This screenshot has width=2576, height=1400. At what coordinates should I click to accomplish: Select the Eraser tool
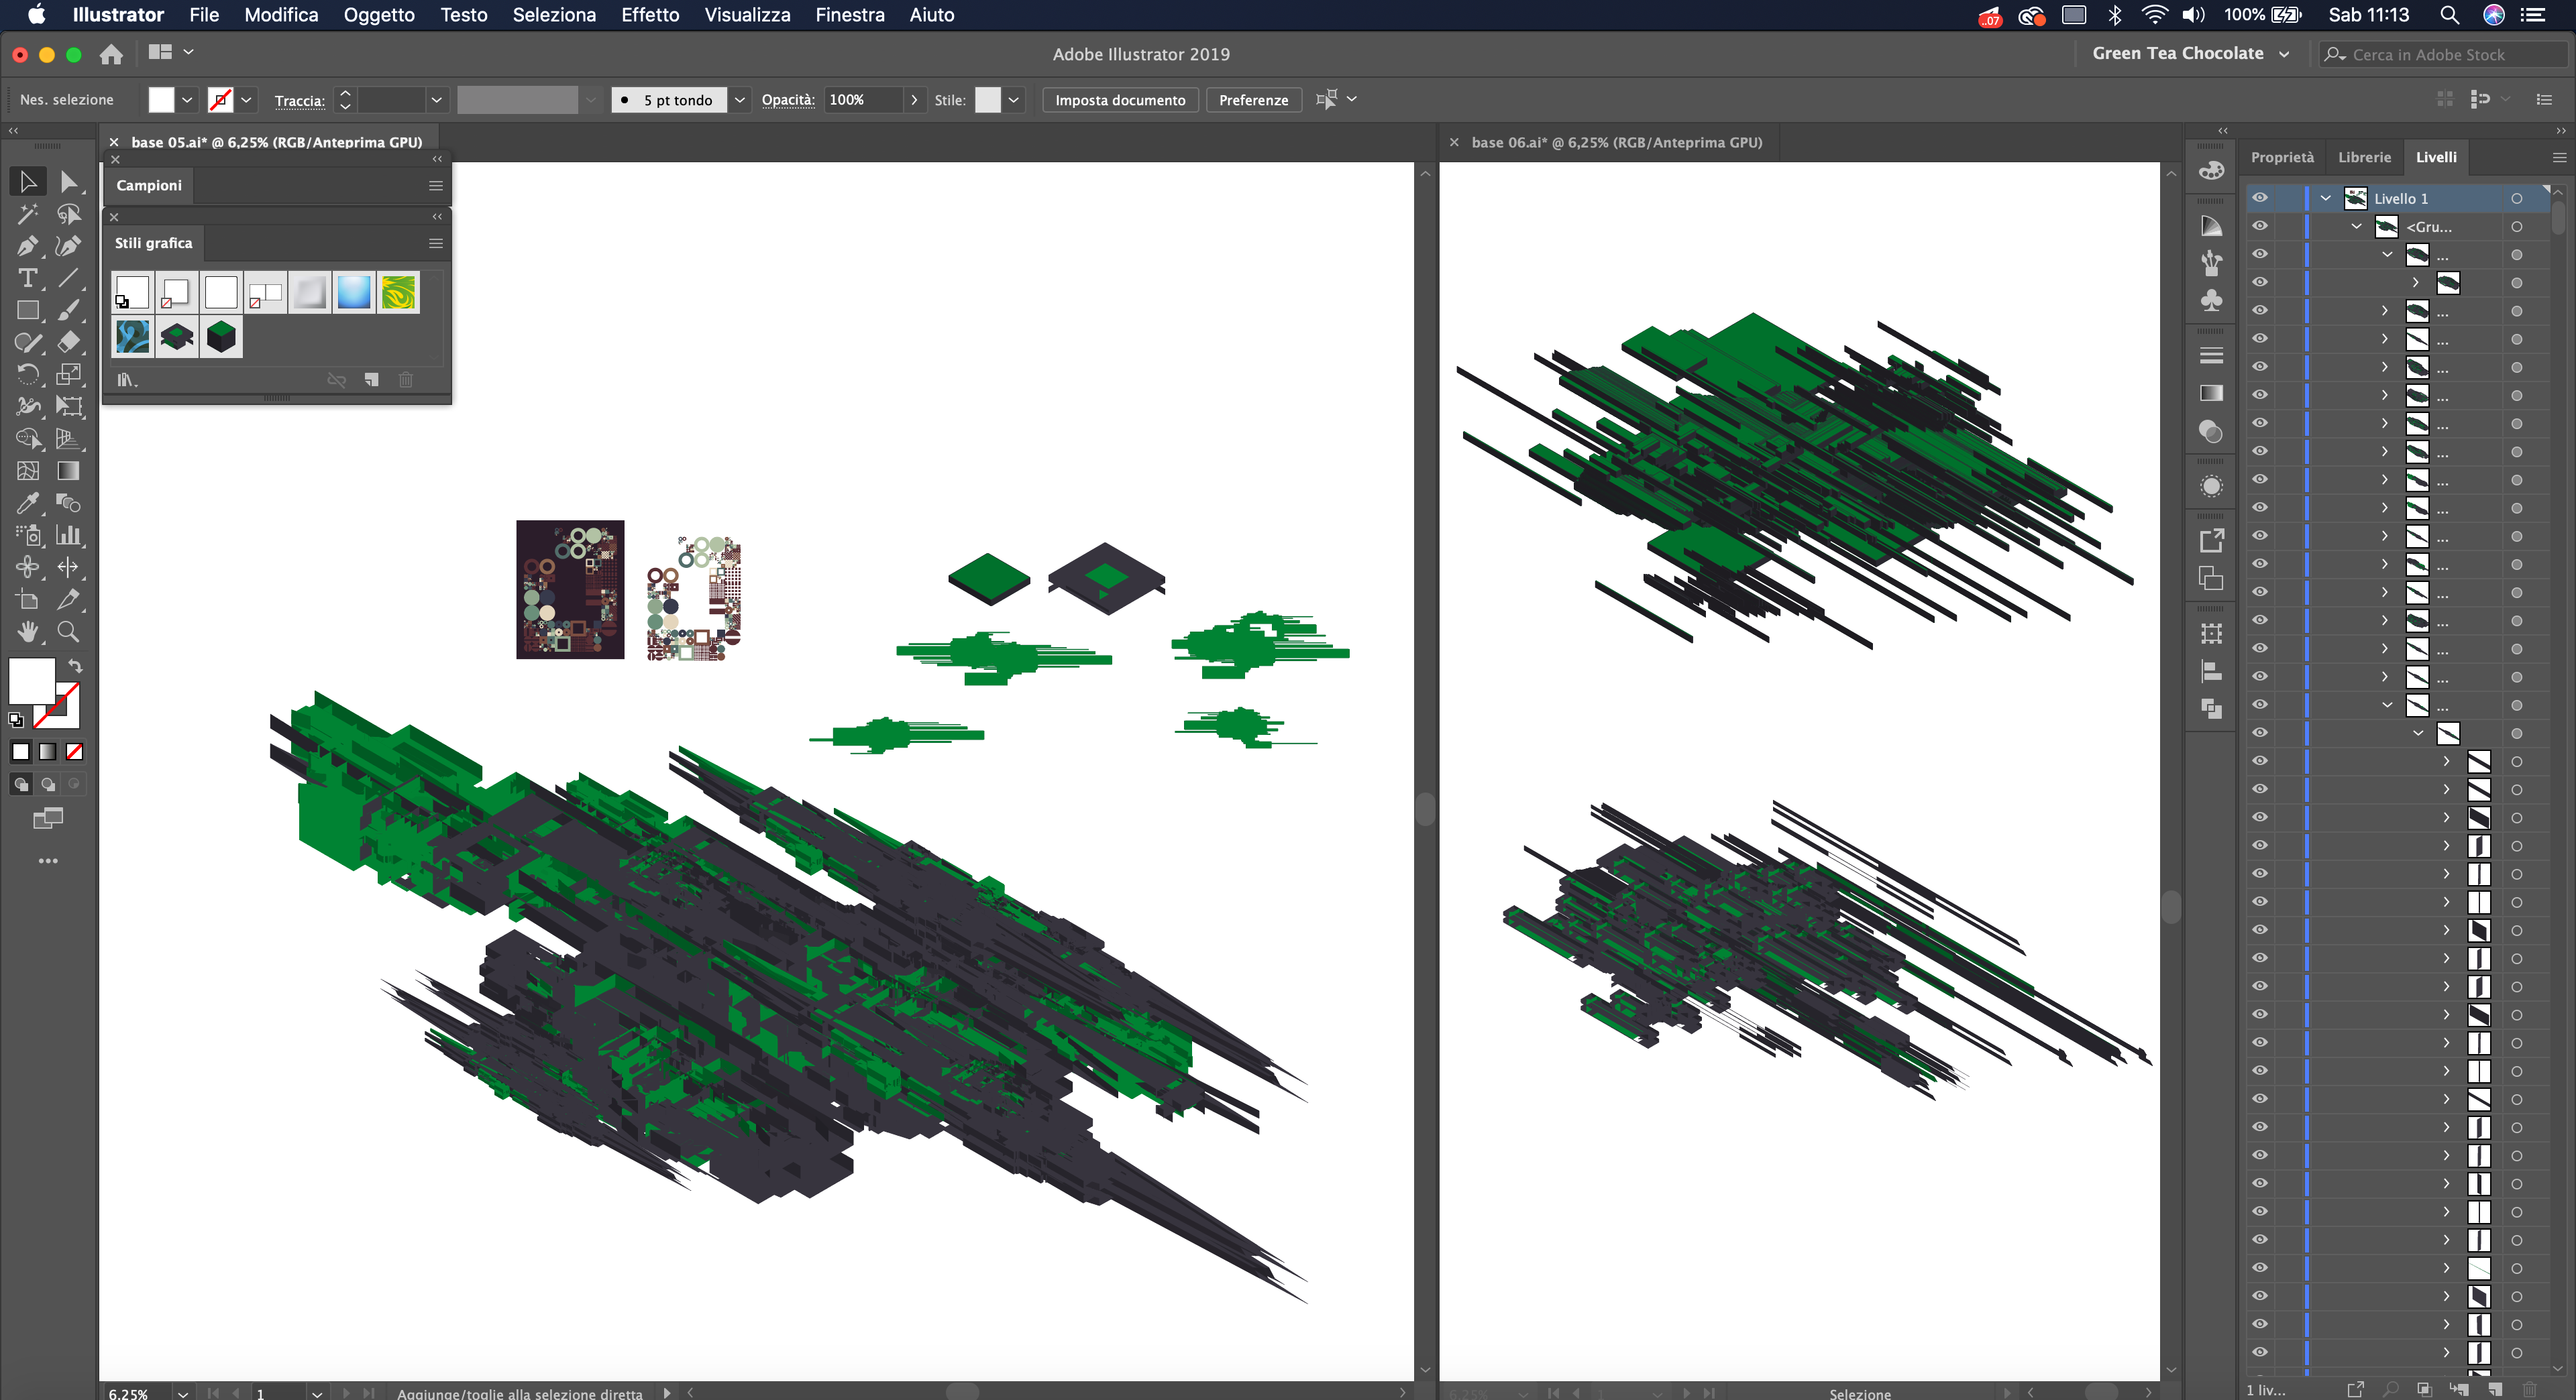(68, 343)
